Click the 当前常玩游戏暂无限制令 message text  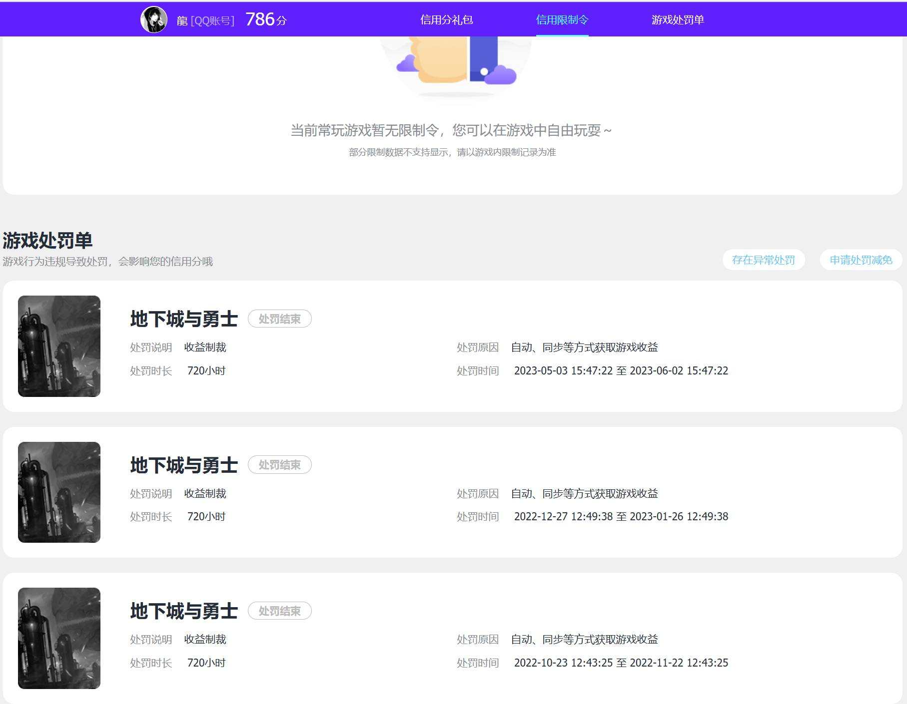(452, 130)
